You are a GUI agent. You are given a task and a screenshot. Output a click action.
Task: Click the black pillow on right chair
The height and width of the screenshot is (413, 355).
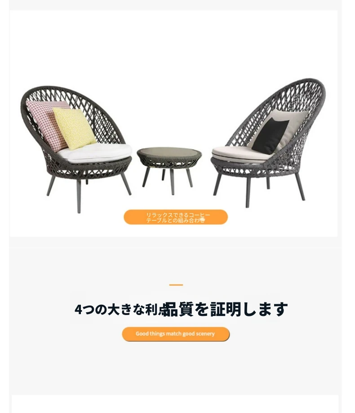pyautogui.click(x=271, y=136)
